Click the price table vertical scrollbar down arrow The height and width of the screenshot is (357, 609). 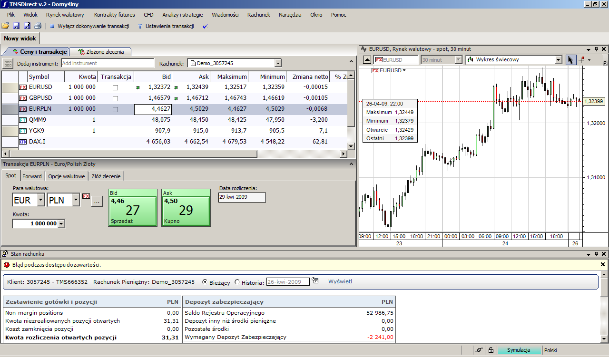tap(352, 146)
